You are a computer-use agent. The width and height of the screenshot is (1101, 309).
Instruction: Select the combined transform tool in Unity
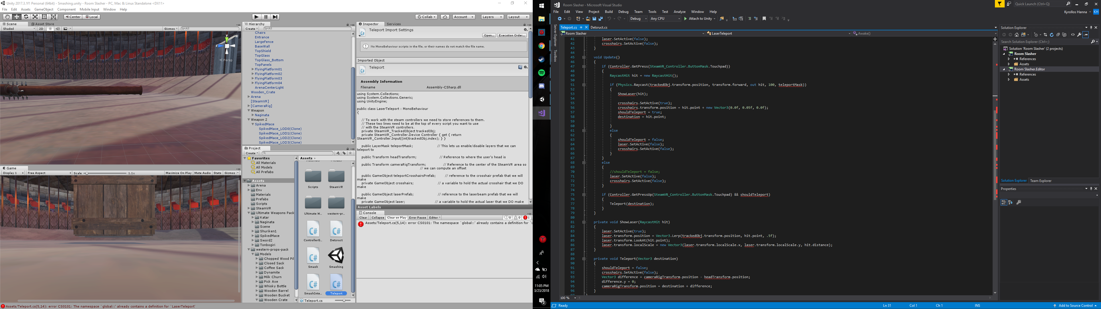54,17
